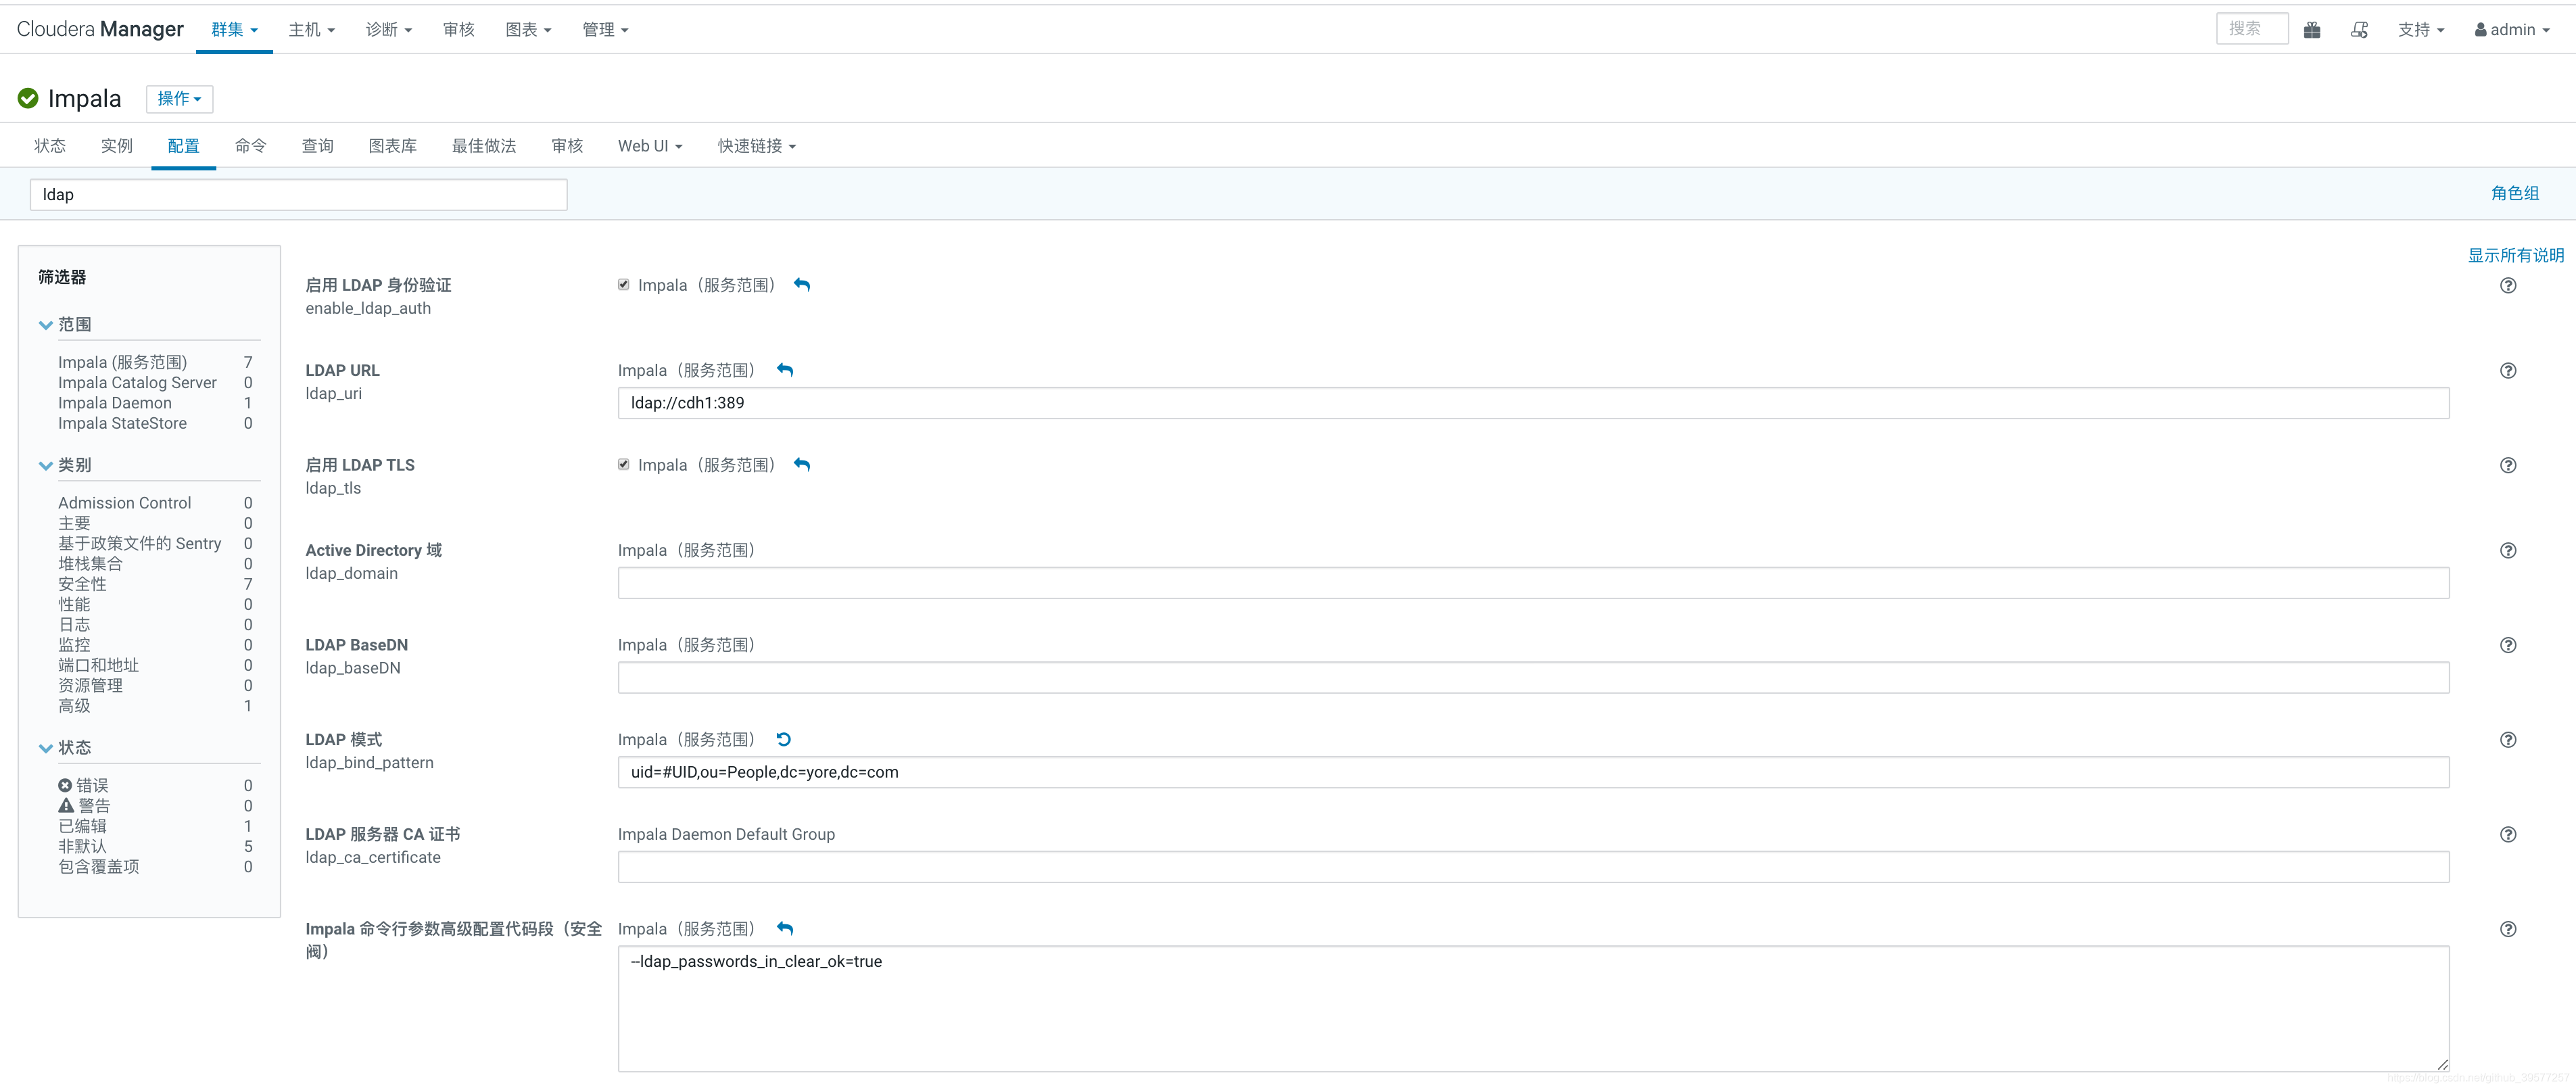Click revert arrow next to LDAP URL
The image size is (2576, 1090).
(785, 370)
